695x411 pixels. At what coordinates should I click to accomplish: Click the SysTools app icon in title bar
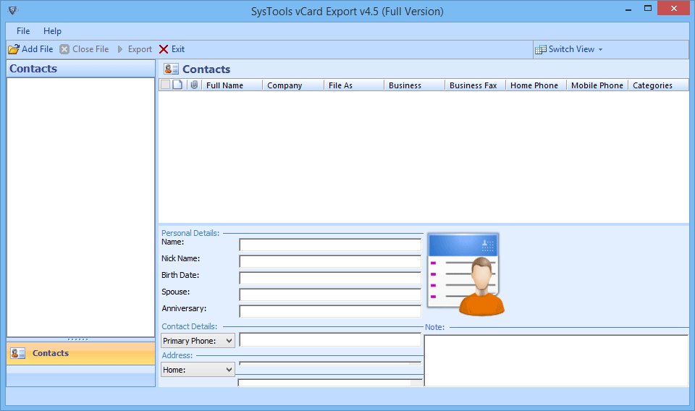(x=13, y=10)
